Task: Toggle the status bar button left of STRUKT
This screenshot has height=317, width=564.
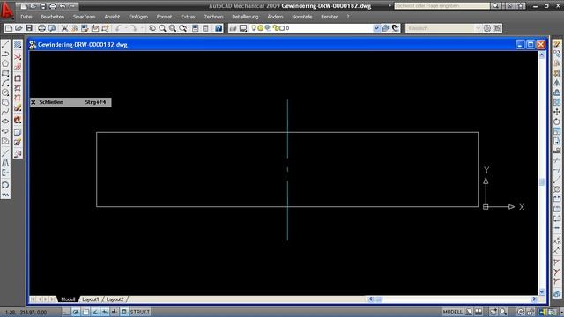Action: (x=124, y=312)
